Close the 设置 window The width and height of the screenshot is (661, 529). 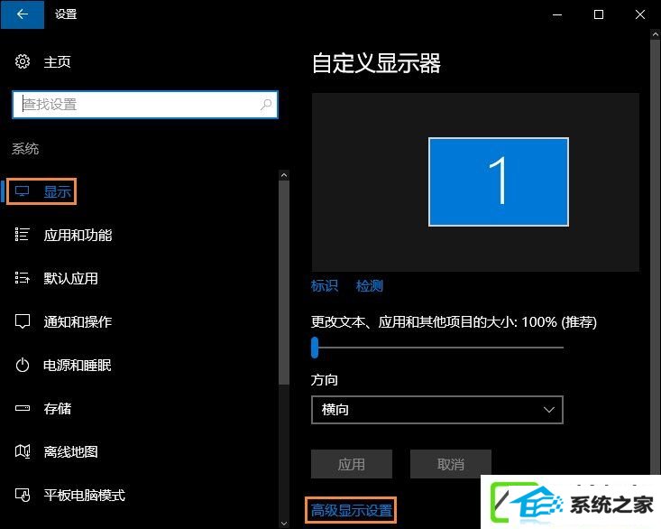(640, 14)
